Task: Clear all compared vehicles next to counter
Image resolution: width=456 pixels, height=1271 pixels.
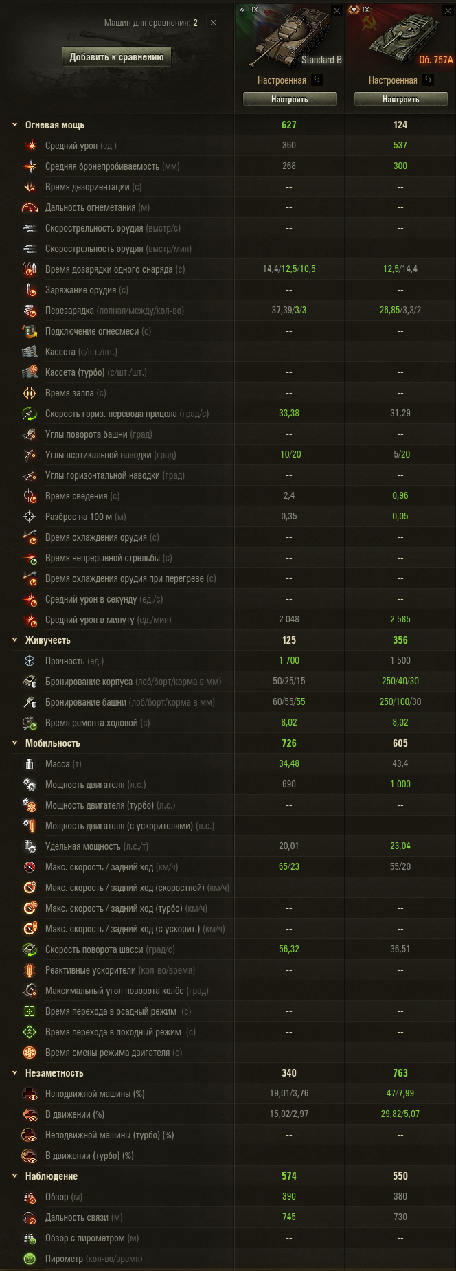Action: pos(213,23)
